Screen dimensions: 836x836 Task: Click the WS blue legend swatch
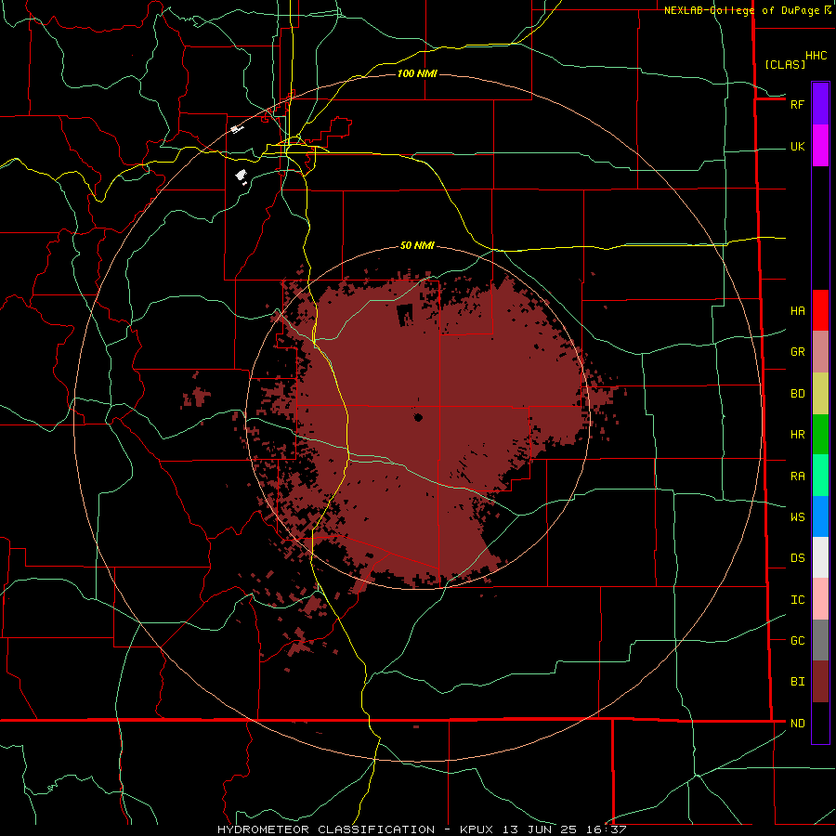coord(820,516)
